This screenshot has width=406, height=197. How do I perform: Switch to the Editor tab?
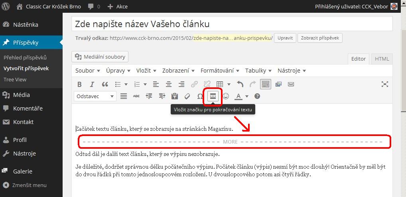359,59
